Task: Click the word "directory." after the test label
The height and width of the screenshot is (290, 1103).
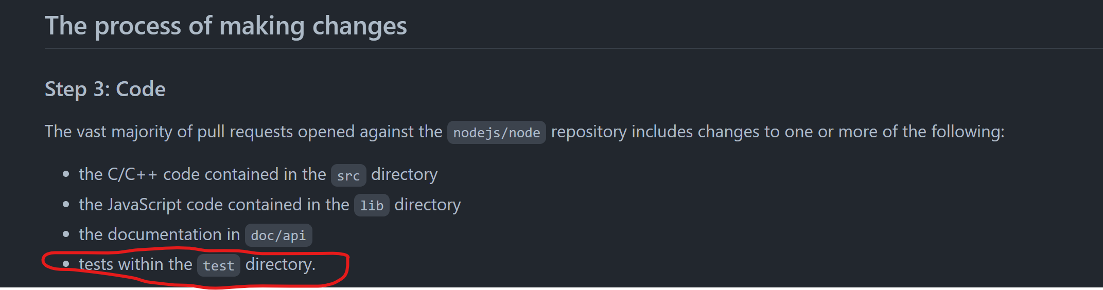Action: coord(280,264)
